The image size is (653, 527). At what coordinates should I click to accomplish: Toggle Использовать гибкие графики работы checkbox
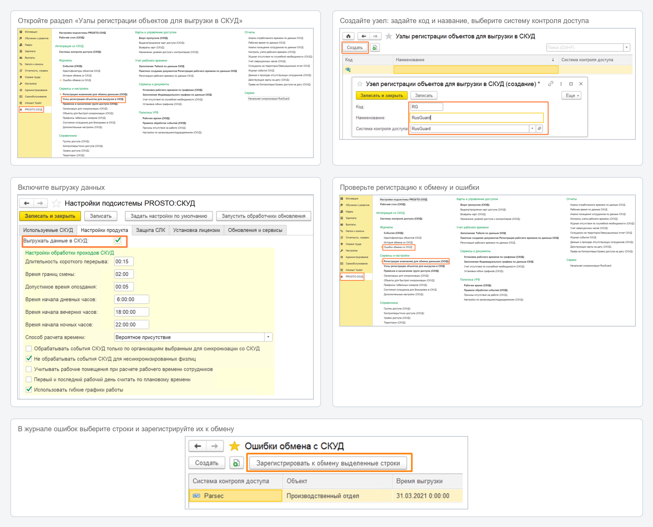[29, 390]
